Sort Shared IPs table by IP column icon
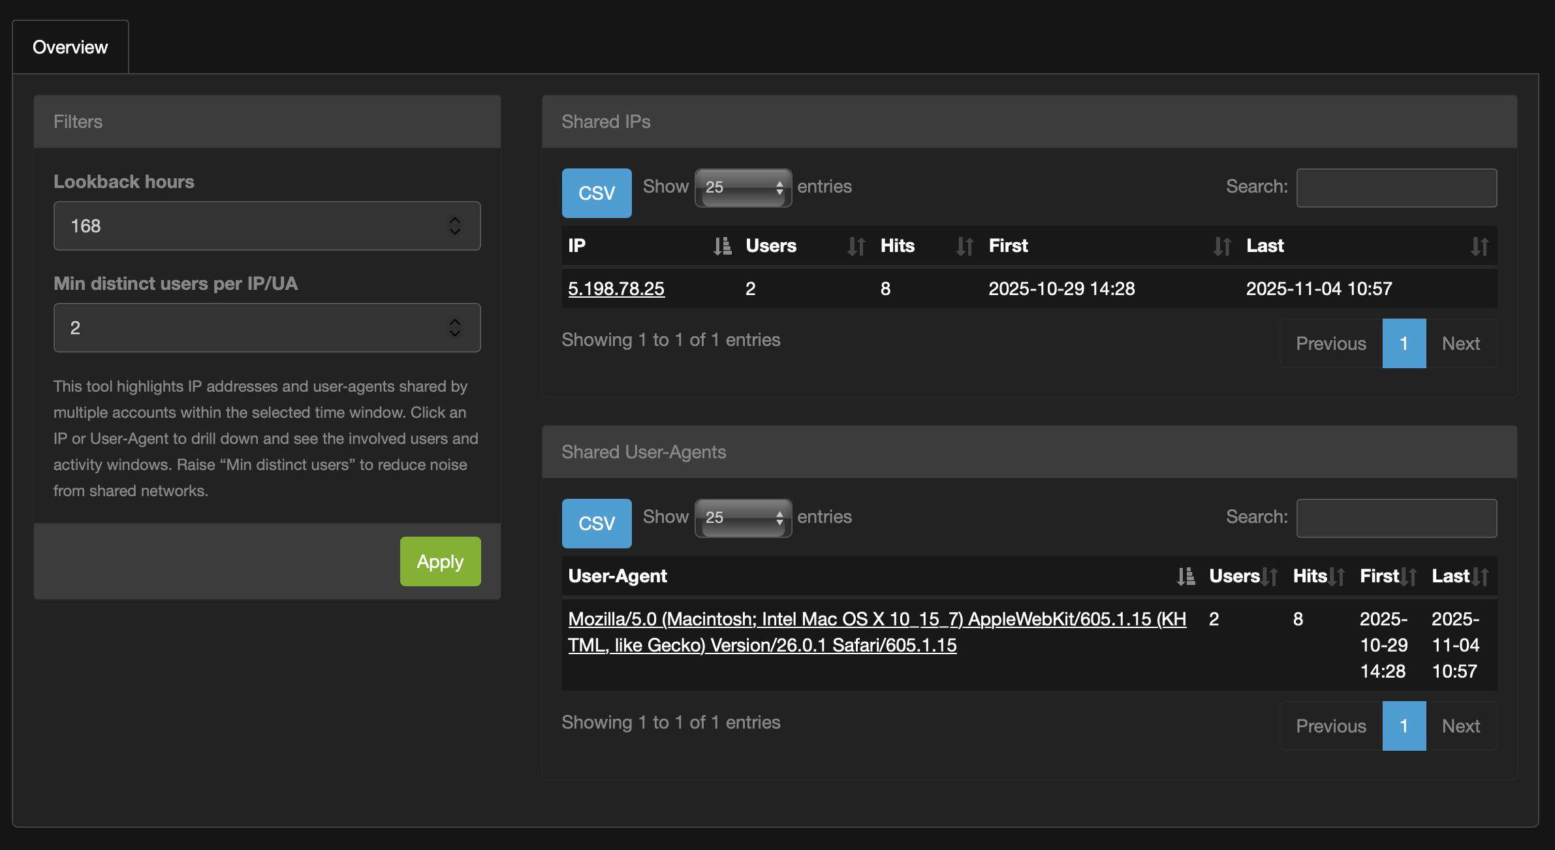The width and height of the screenshot is (1555, 850). point(722,246)
